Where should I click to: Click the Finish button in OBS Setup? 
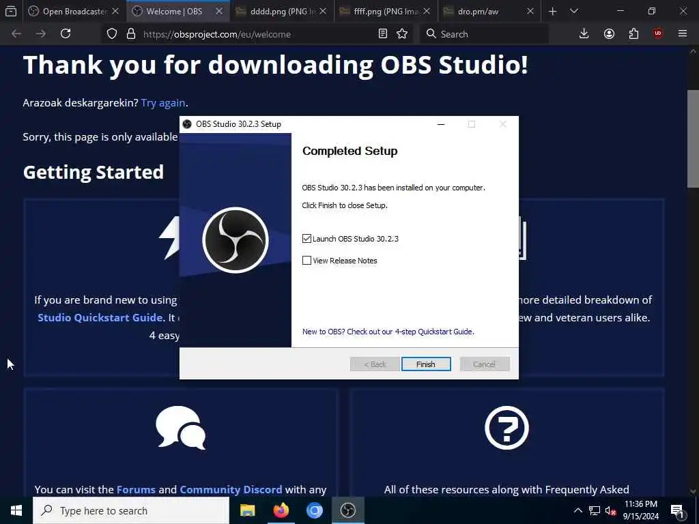pyautogui.click(x=426, y=364)
